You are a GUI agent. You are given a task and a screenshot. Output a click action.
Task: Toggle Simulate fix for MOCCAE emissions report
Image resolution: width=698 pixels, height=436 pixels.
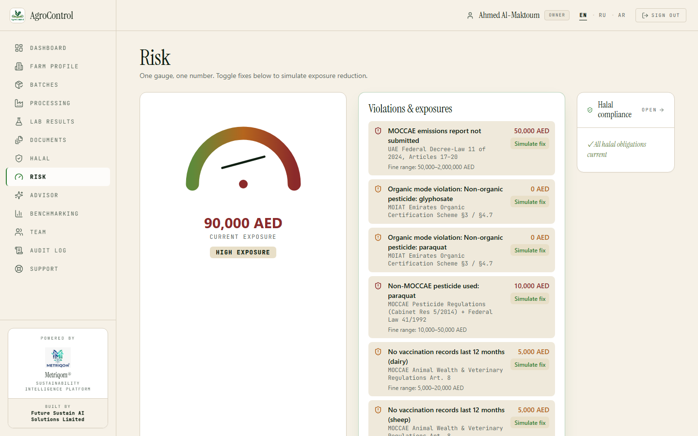tap(530, 144)
